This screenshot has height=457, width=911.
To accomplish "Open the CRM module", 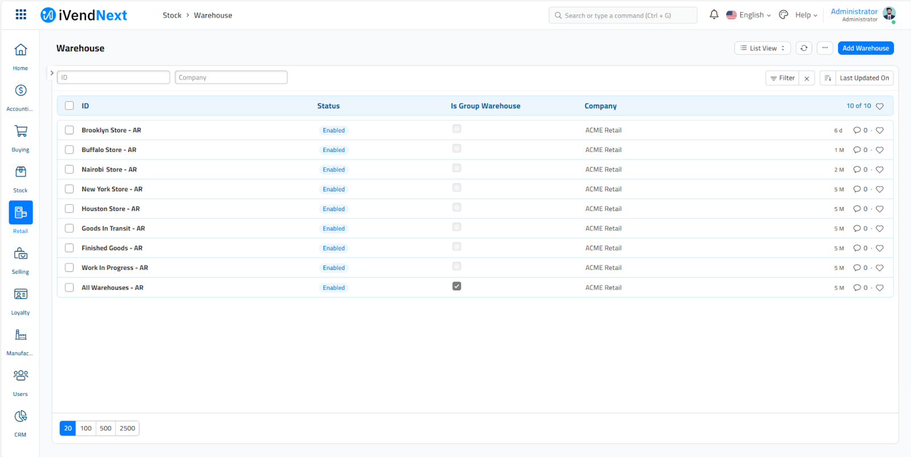I will tap(20, 417).
